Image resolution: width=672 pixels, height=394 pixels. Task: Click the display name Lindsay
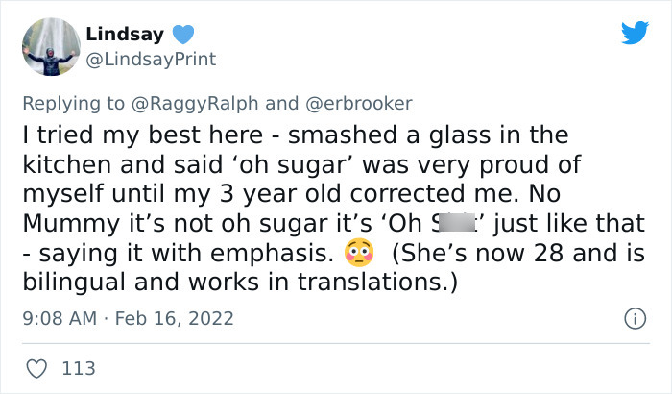pyautogui.click(x=125, y=35)
